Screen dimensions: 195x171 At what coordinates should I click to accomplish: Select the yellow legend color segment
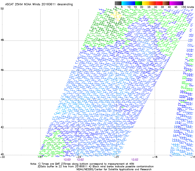point(145,3)
